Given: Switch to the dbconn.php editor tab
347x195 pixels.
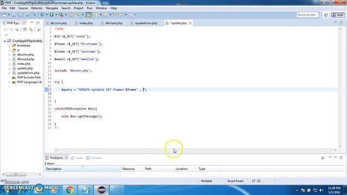Looking at the screenshot, I should [x=59, y=23].
